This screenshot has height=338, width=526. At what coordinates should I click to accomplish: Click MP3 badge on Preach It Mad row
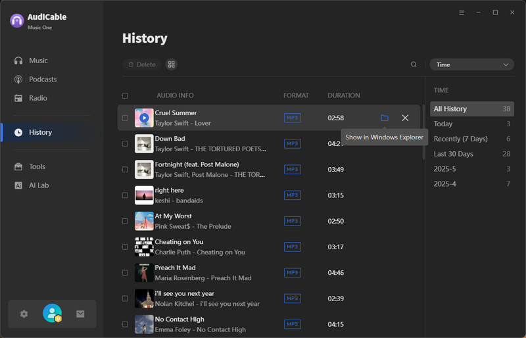click(293, 272)
